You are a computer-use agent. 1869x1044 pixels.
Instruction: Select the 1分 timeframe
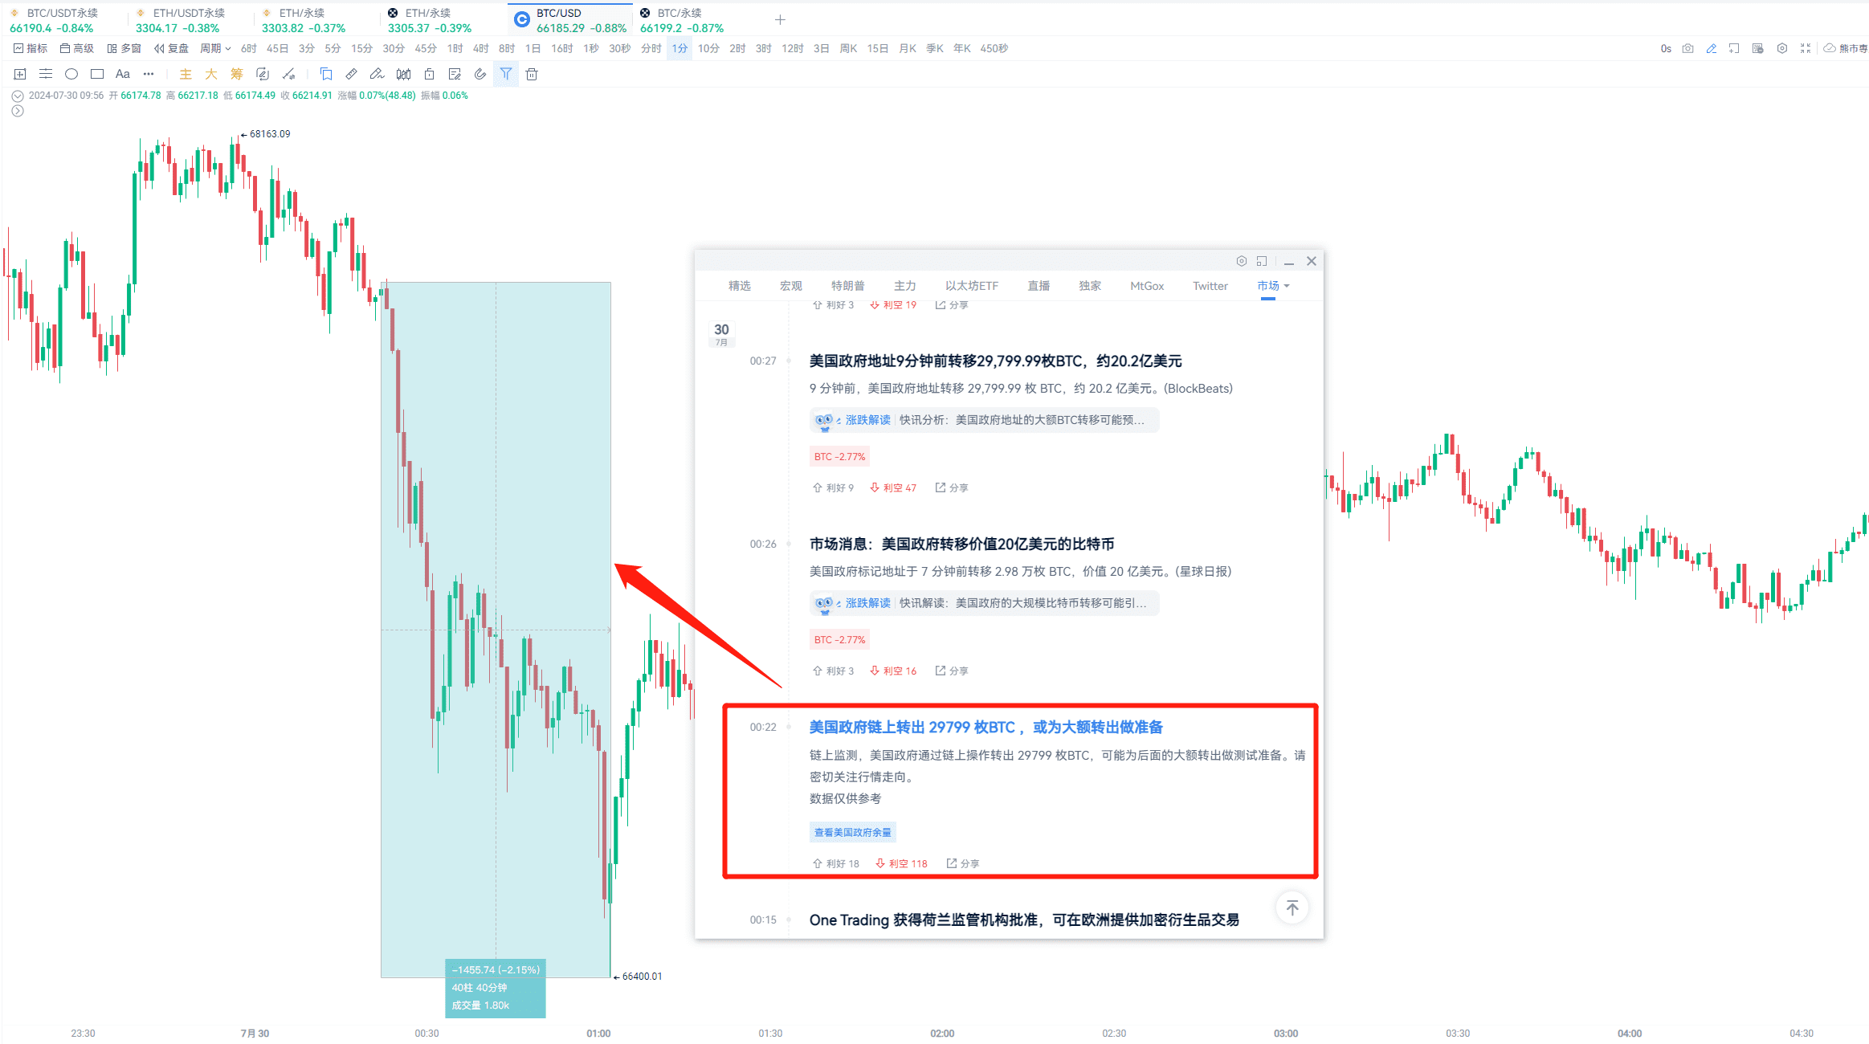pyautogui.click(x=679, y=48)
